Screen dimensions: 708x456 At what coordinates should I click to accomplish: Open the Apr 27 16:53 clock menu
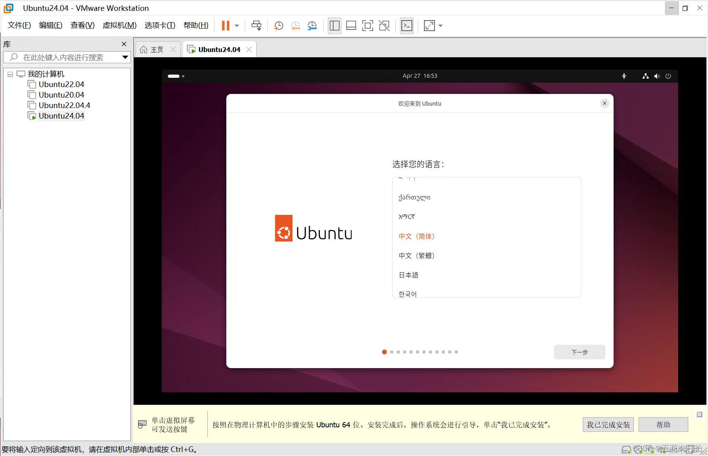420,76
